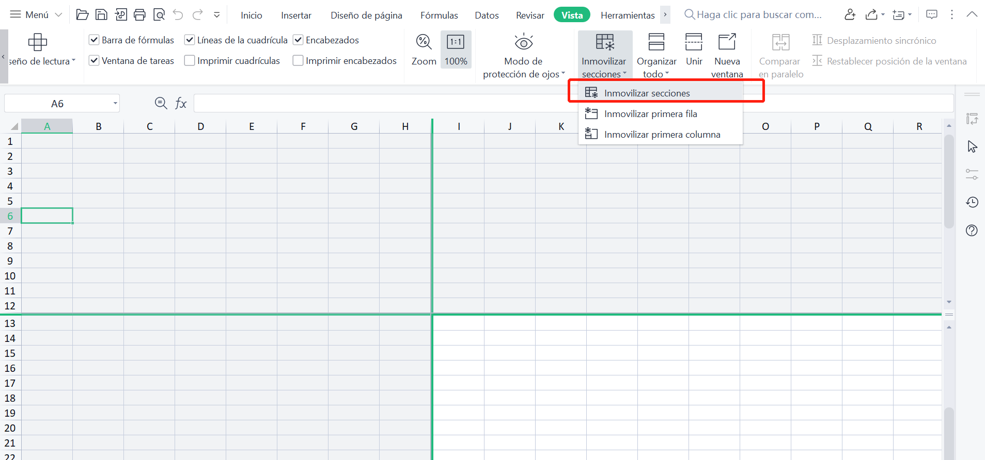Select Inmovilizar primera fila option
This screenshot has height=460, width=985.
tap(650, 114)
